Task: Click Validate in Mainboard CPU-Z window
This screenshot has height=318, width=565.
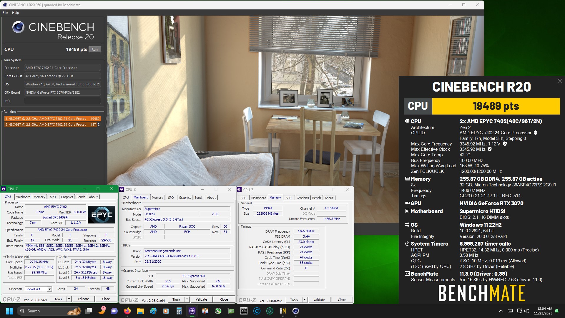Action: [201, 299]
